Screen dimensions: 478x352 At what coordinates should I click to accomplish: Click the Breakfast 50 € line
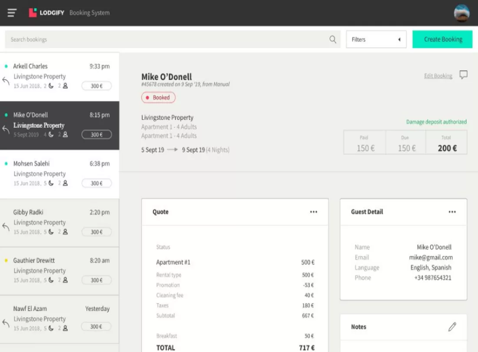click(x=235, y=336)
